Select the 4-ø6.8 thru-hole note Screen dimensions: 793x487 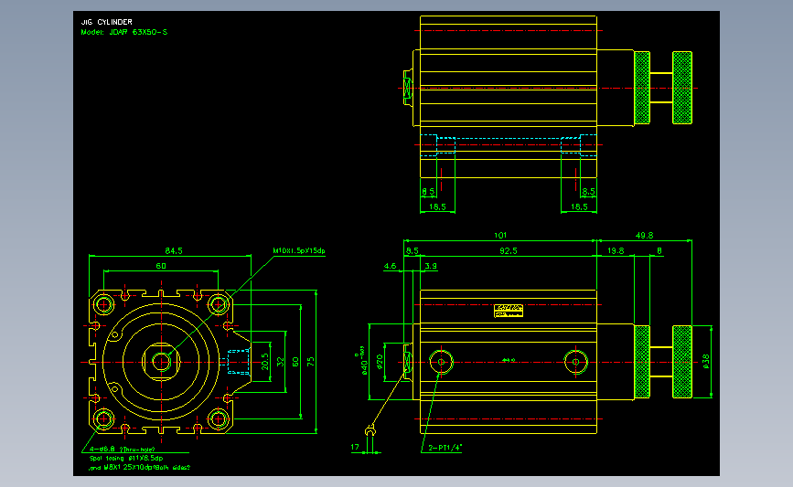(123, 449)
